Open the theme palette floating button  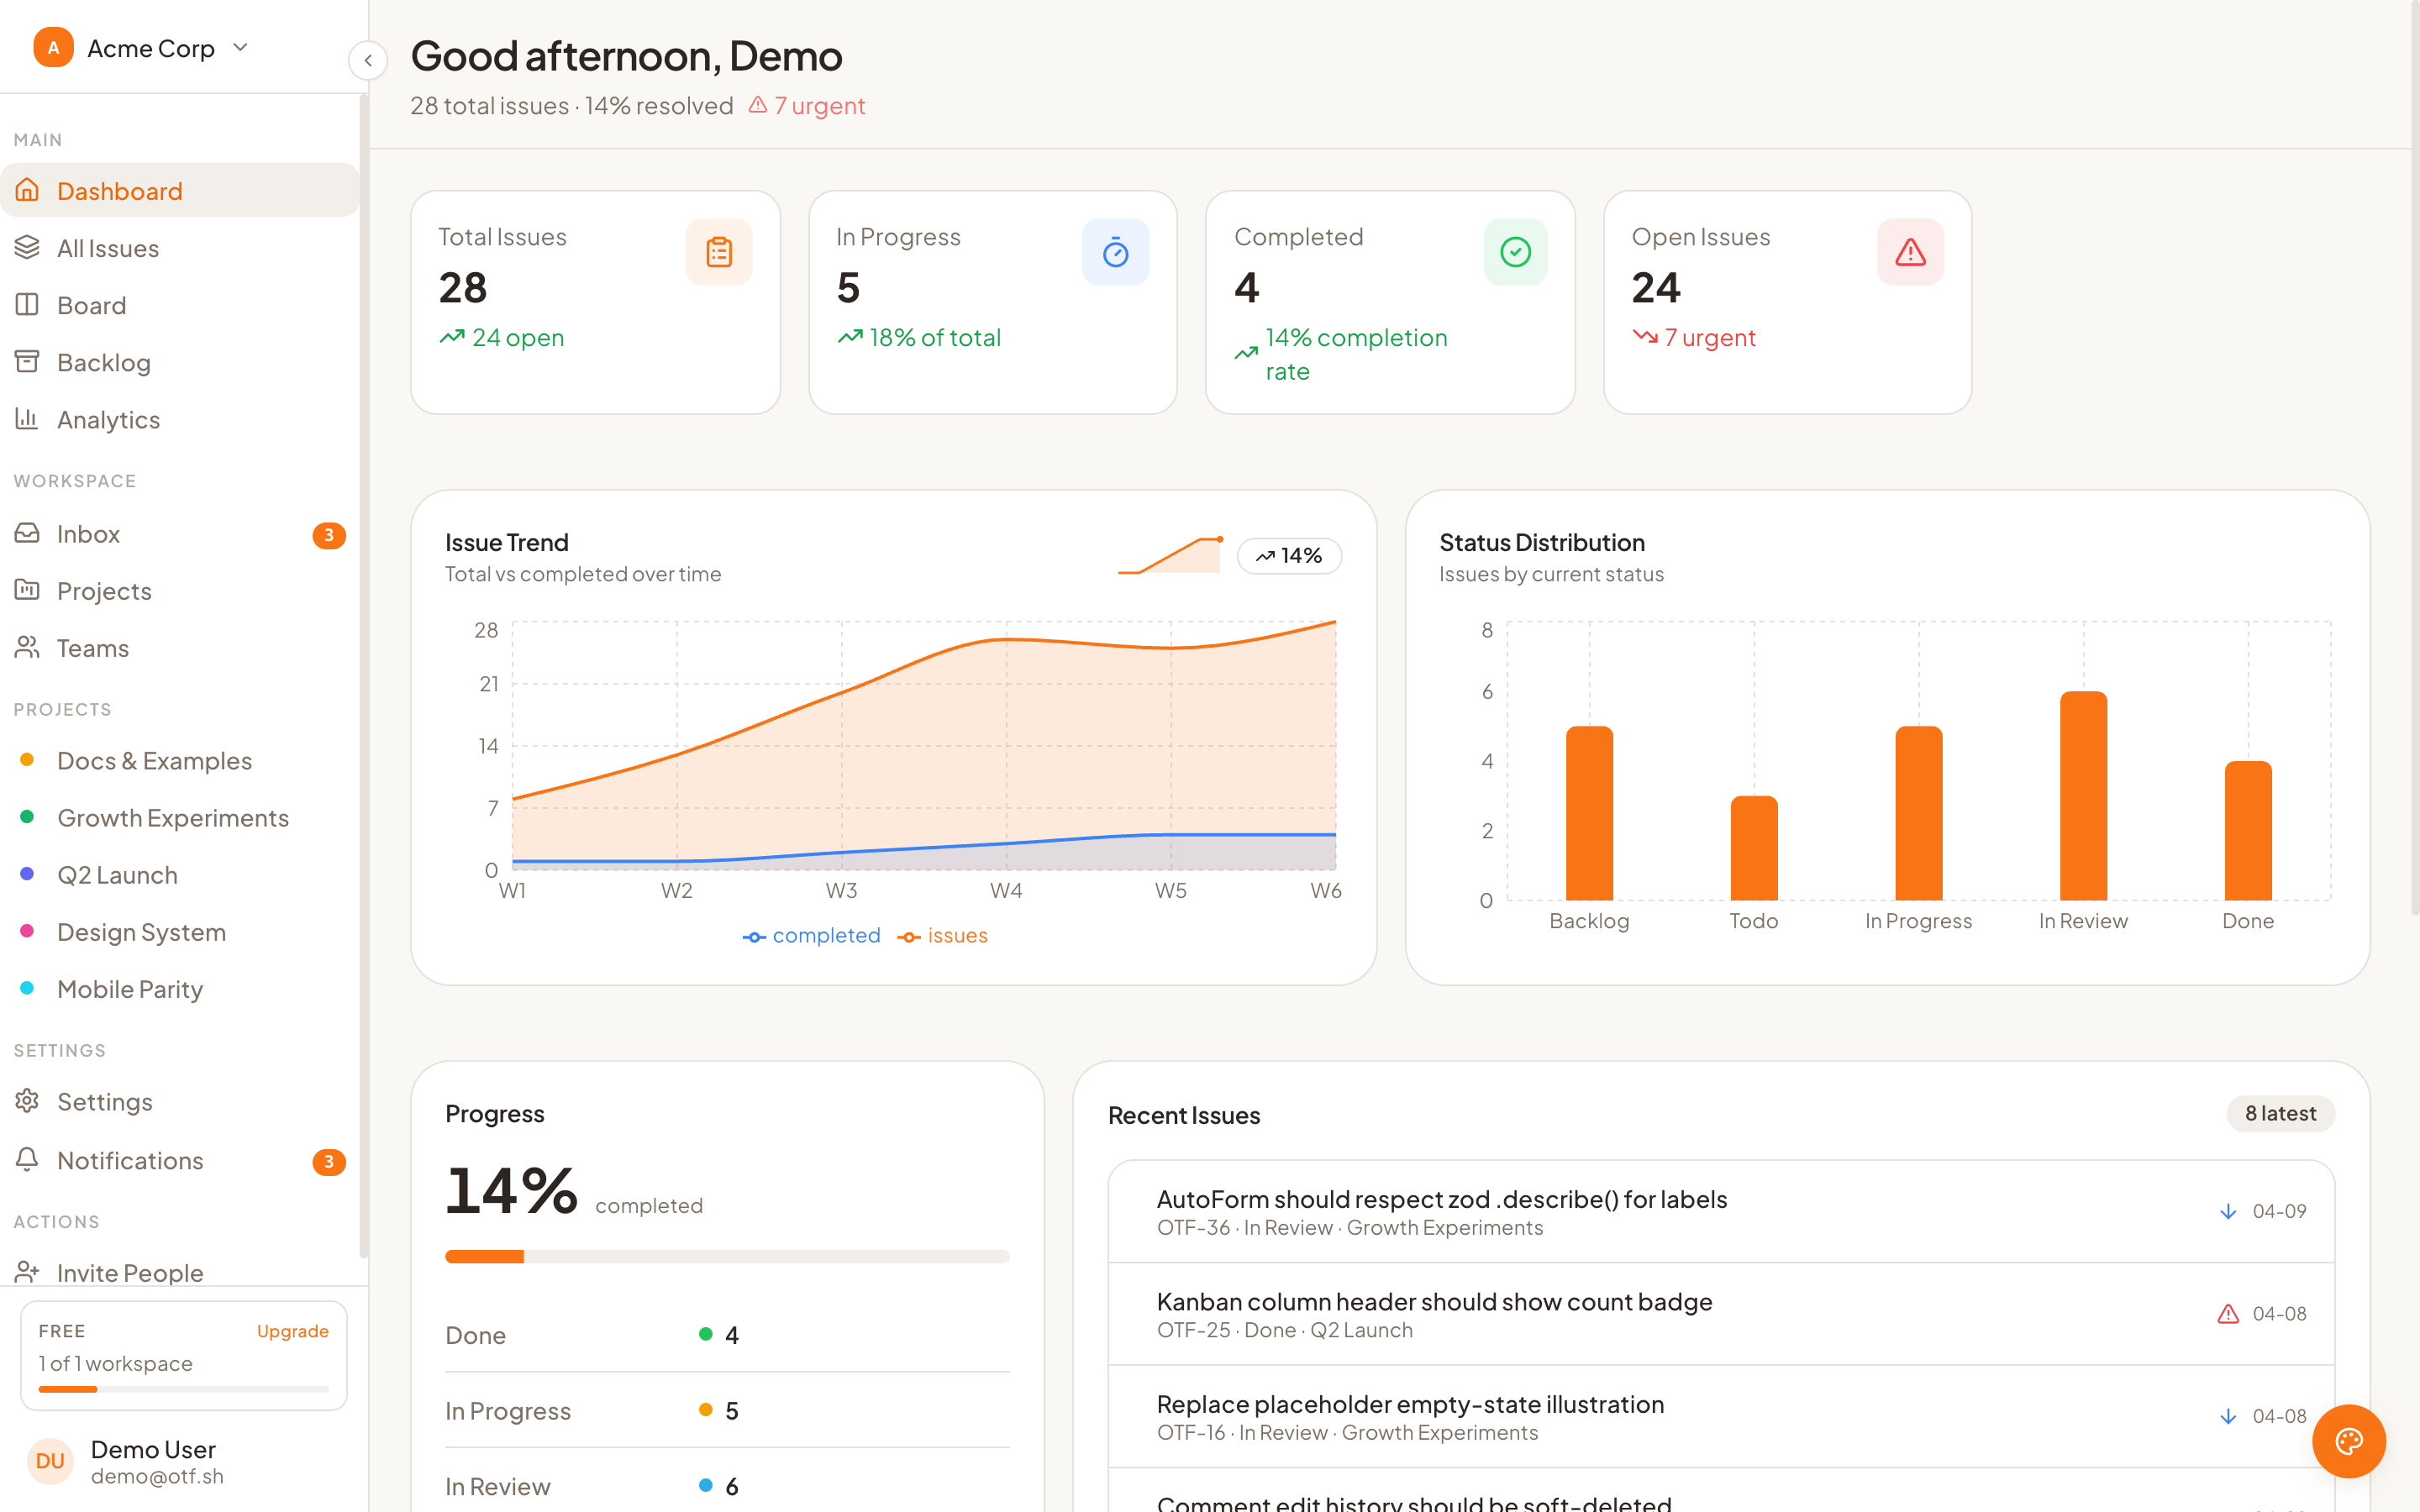(x=2348, y=1441)
